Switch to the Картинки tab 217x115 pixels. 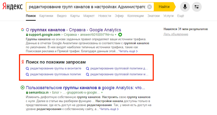click(46, 16)
